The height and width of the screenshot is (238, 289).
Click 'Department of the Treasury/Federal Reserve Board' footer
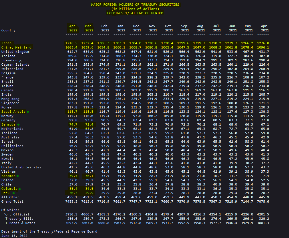coord(49,231)
